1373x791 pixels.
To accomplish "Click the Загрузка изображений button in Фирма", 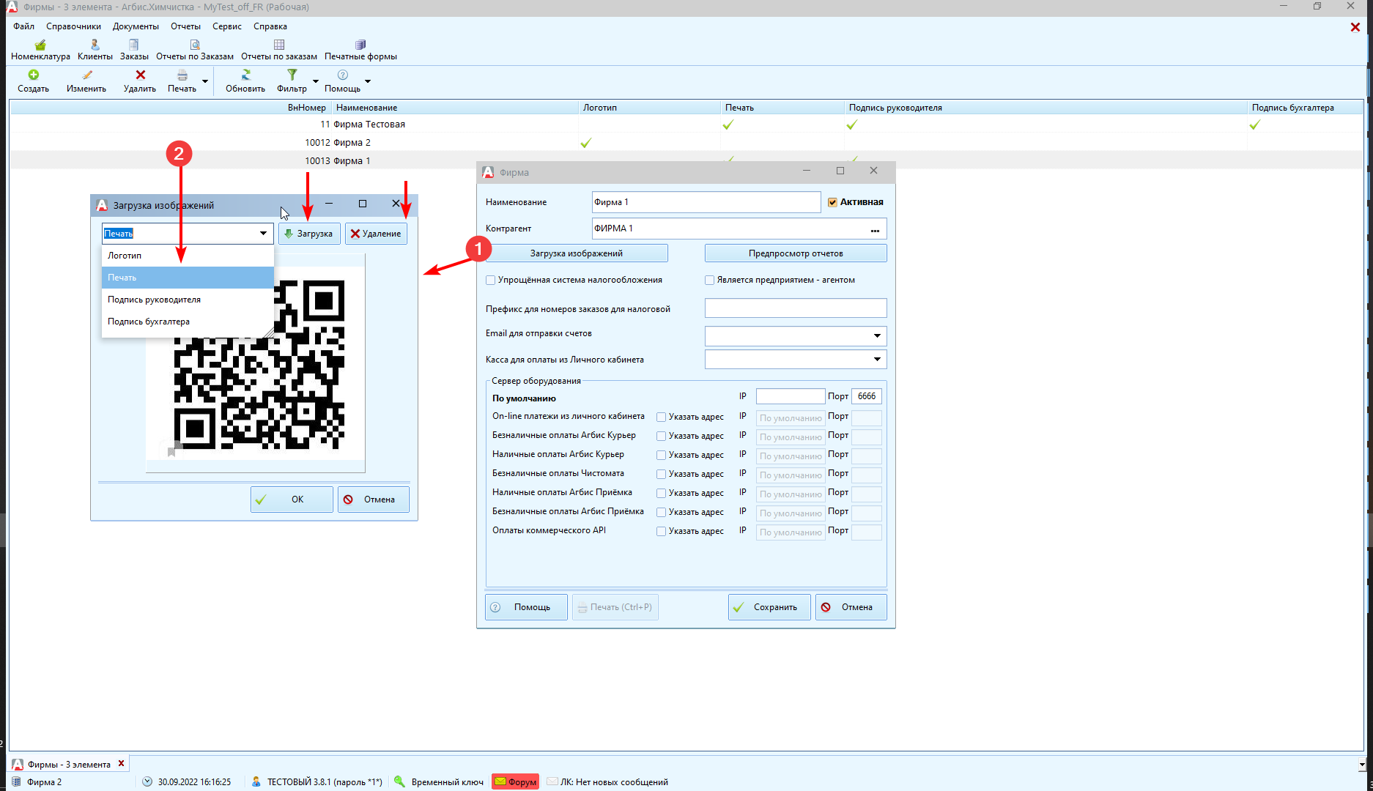I will [x=577, y=253].
